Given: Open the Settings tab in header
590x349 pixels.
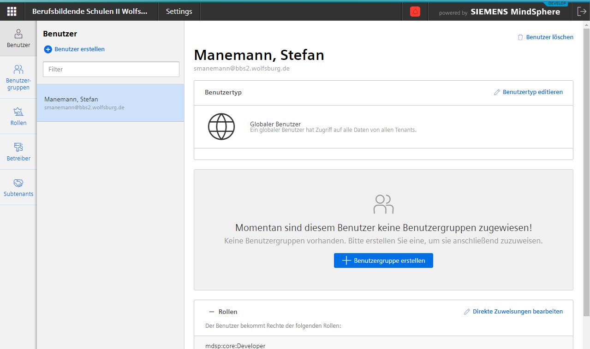Looking at the screenshot, I should 179,12.
